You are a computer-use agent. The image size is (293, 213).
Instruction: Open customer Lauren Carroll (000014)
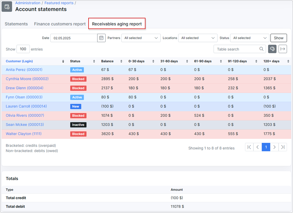coord(26,106)
